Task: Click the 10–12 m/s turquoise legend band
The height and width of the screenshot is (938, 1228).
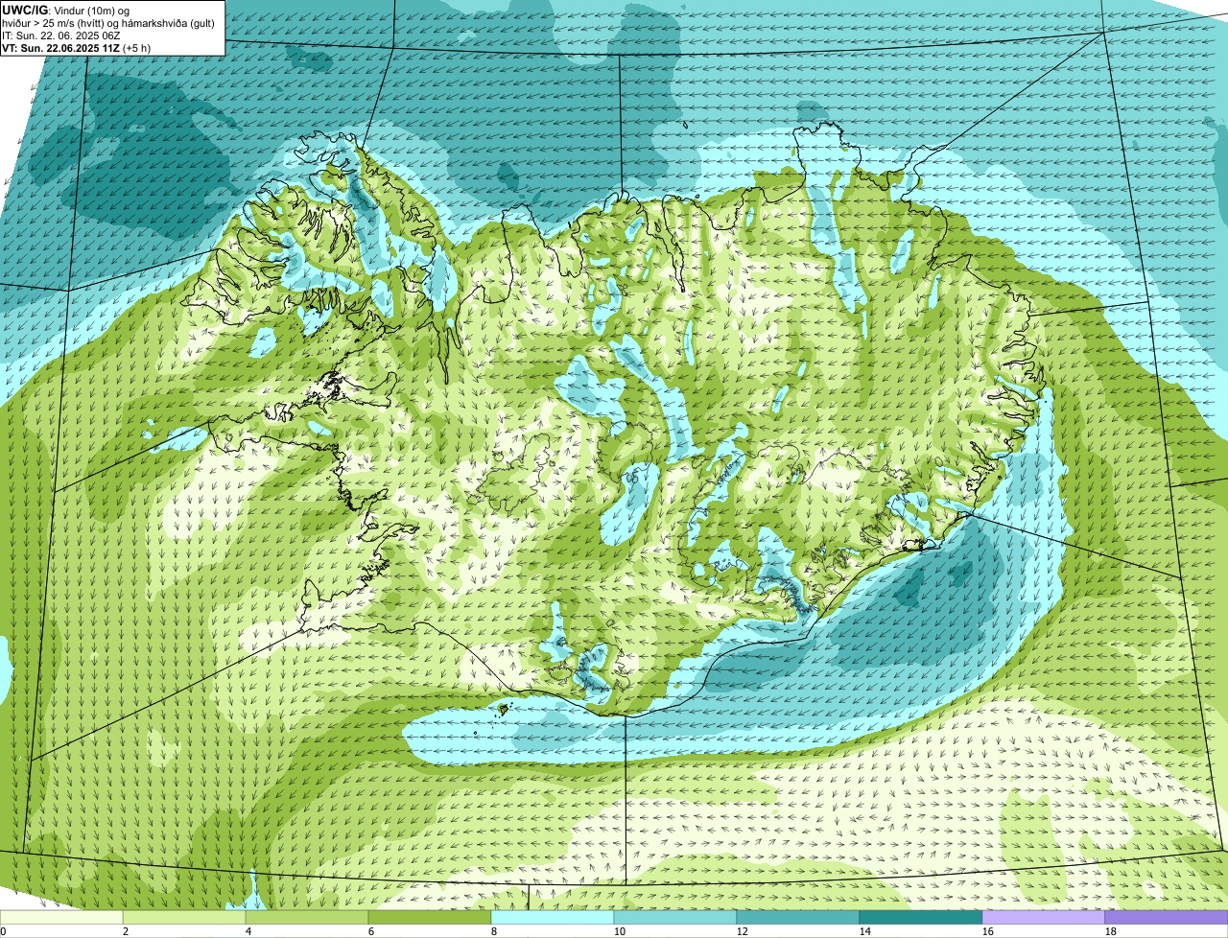Action: 675,917
